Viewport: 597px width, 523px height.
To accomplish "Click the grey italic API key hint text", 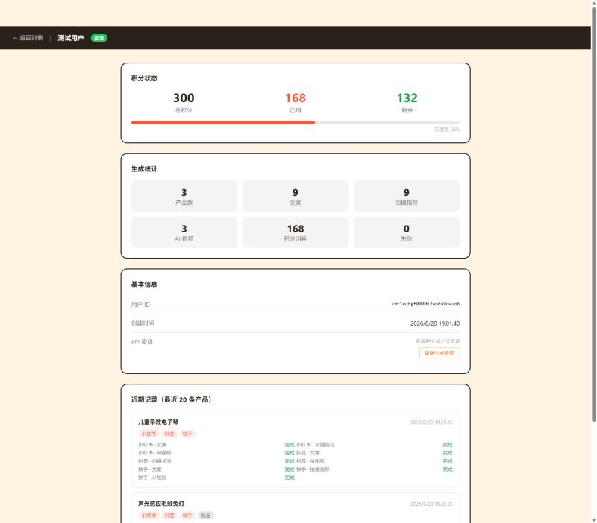I will point(437,341).
